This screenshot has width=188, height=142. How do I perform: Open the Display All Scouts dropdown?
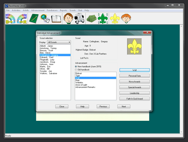tap(59, 42)
